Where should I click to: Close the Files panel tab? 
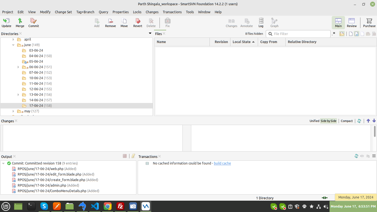click(x=164, y=33)
